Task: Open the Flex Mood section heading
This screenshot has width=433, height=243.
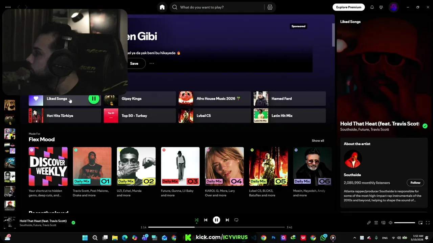Action: [42, 139]
